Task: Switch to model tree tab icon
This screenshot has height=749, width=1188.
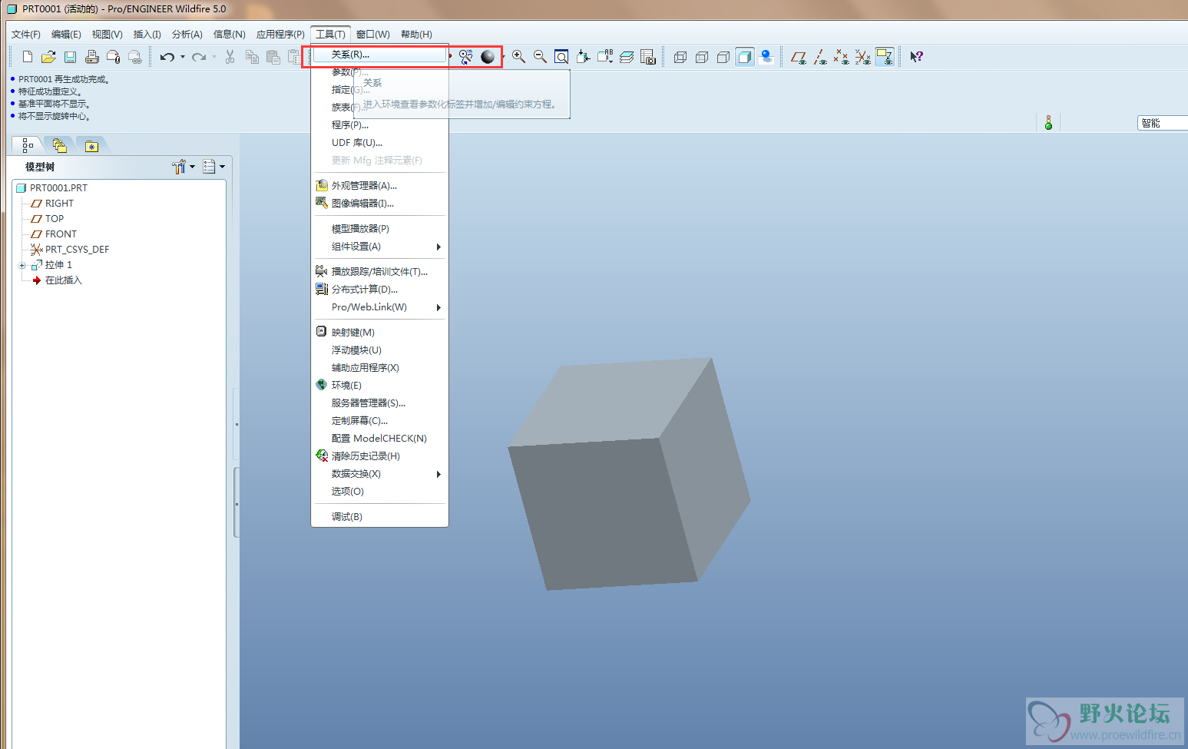Action: point(28,145)
